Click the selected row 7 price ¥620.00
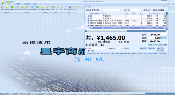The image size is (175, 95). pos(148,28)
